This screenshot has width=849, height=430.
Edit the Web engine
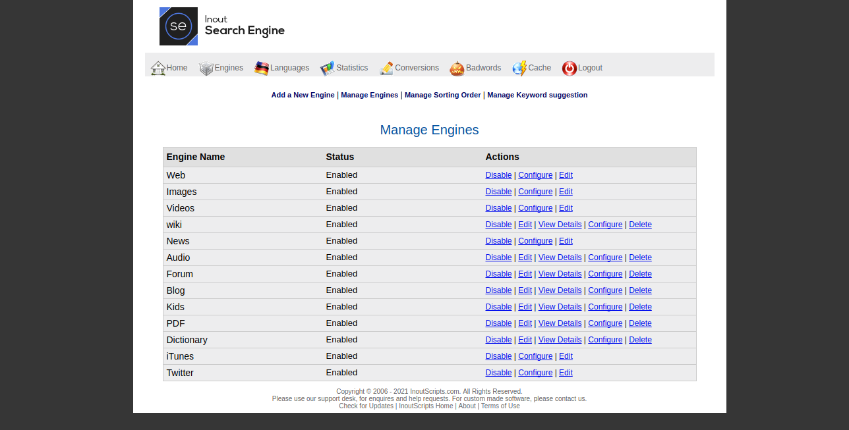click(x=566, y=175)
